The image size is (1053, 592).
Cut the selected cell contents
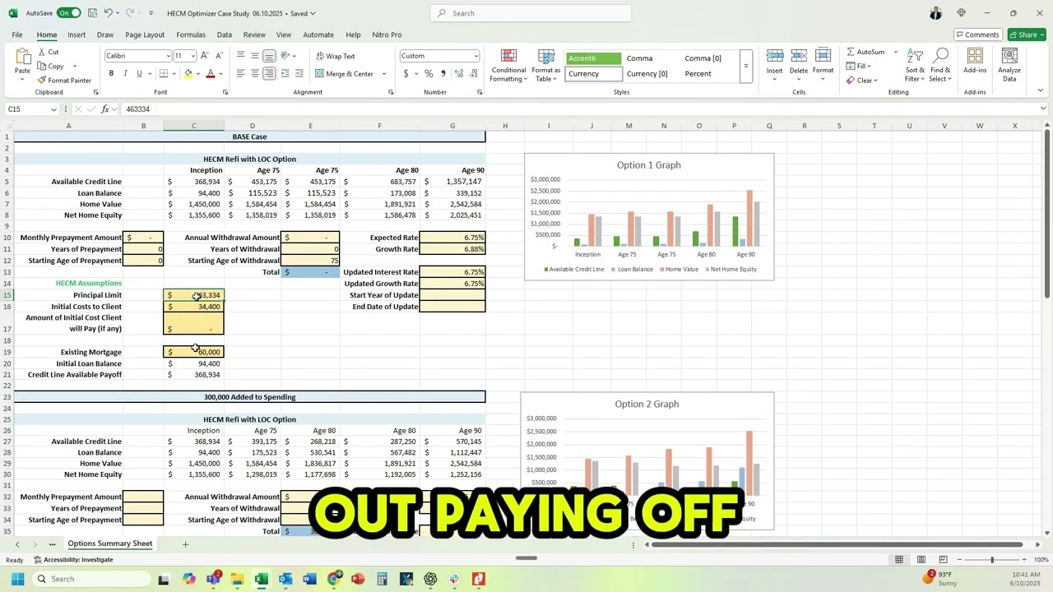(48, 52)
